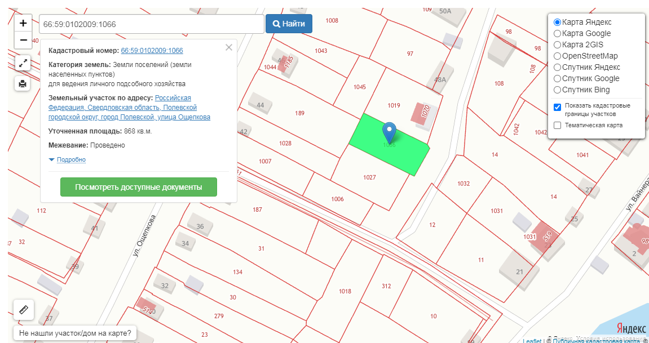The width and height of the screenshot is (649, 343).
Task: Open the ruler measurement tool
Action: [24, 310]
